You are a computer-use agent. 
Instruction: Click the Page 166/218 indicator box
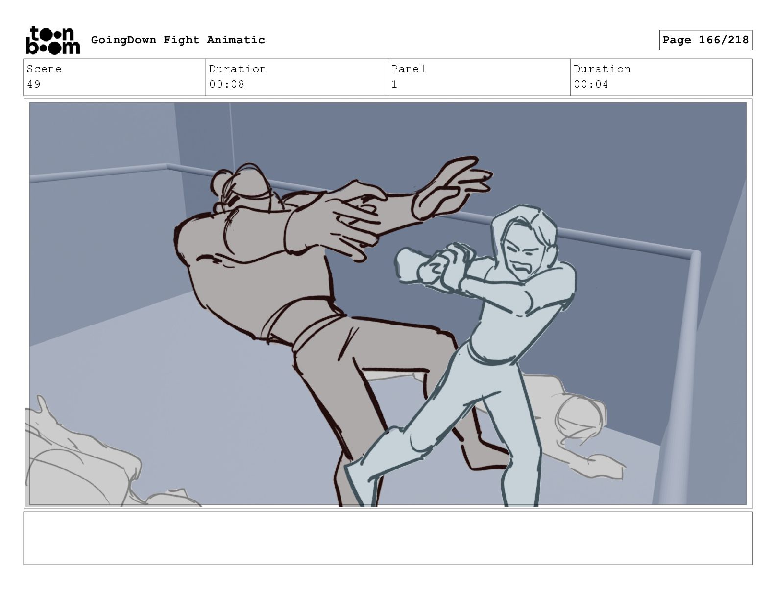point(705,40)
